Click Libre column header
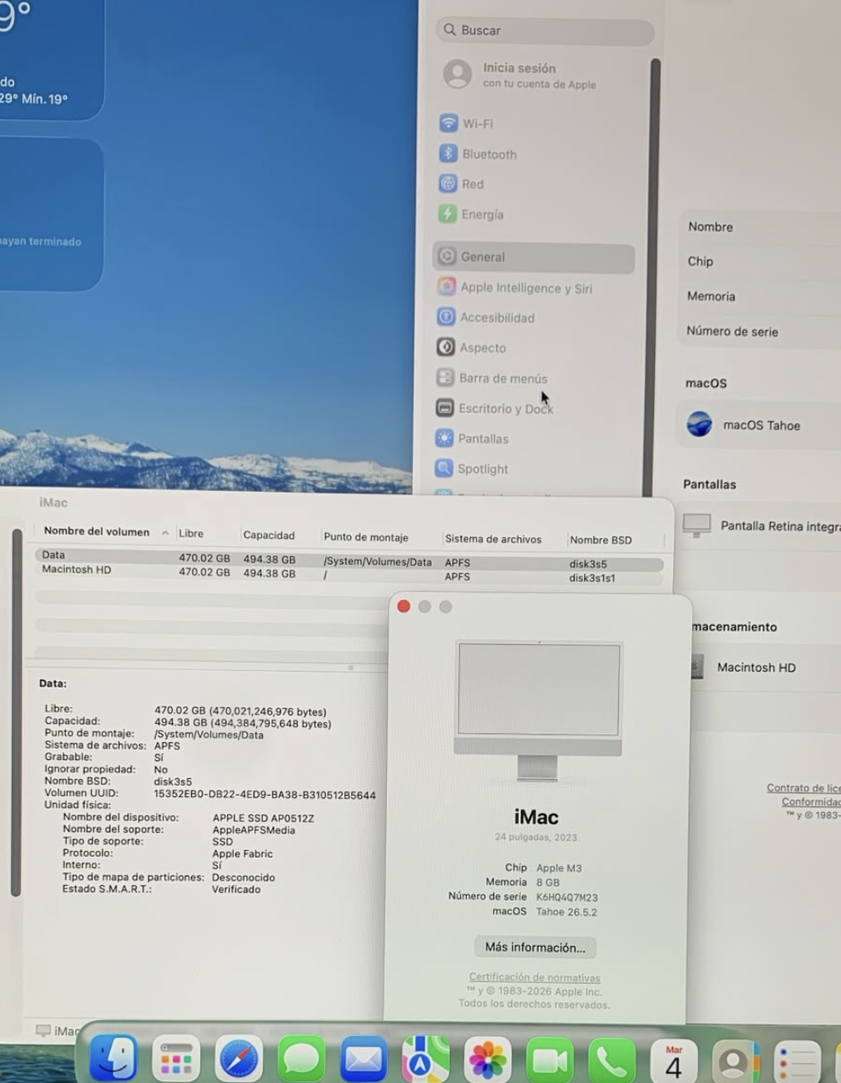Image resolution: width=841 pixels, height=1083 pixels. [x=191, y=533]
